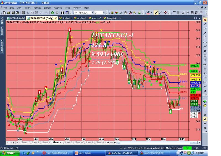The width and height of the screenshot is (221, 156).
Task: Toggle the thick line style tool
Action: tap(156, 13)
